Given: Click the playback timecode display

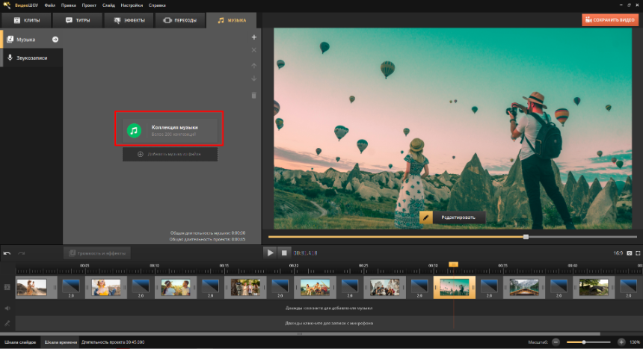Looking at the screenshot, I should pyautogui.click(x=305, y=253).
